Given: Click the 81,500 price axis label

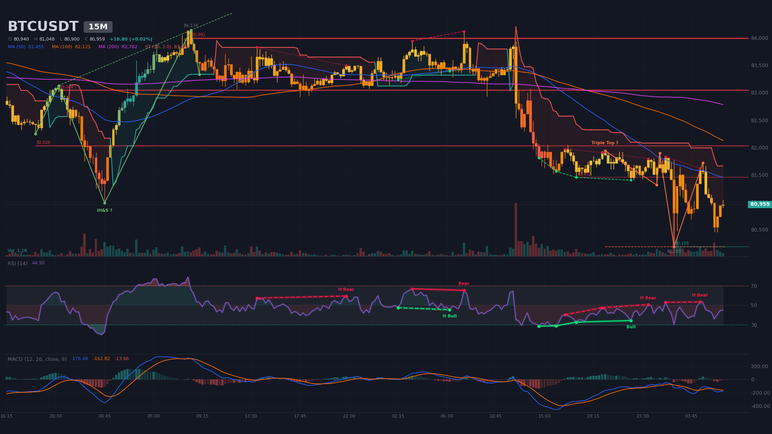Looking at the screenshot, I should tap(759, 175).
